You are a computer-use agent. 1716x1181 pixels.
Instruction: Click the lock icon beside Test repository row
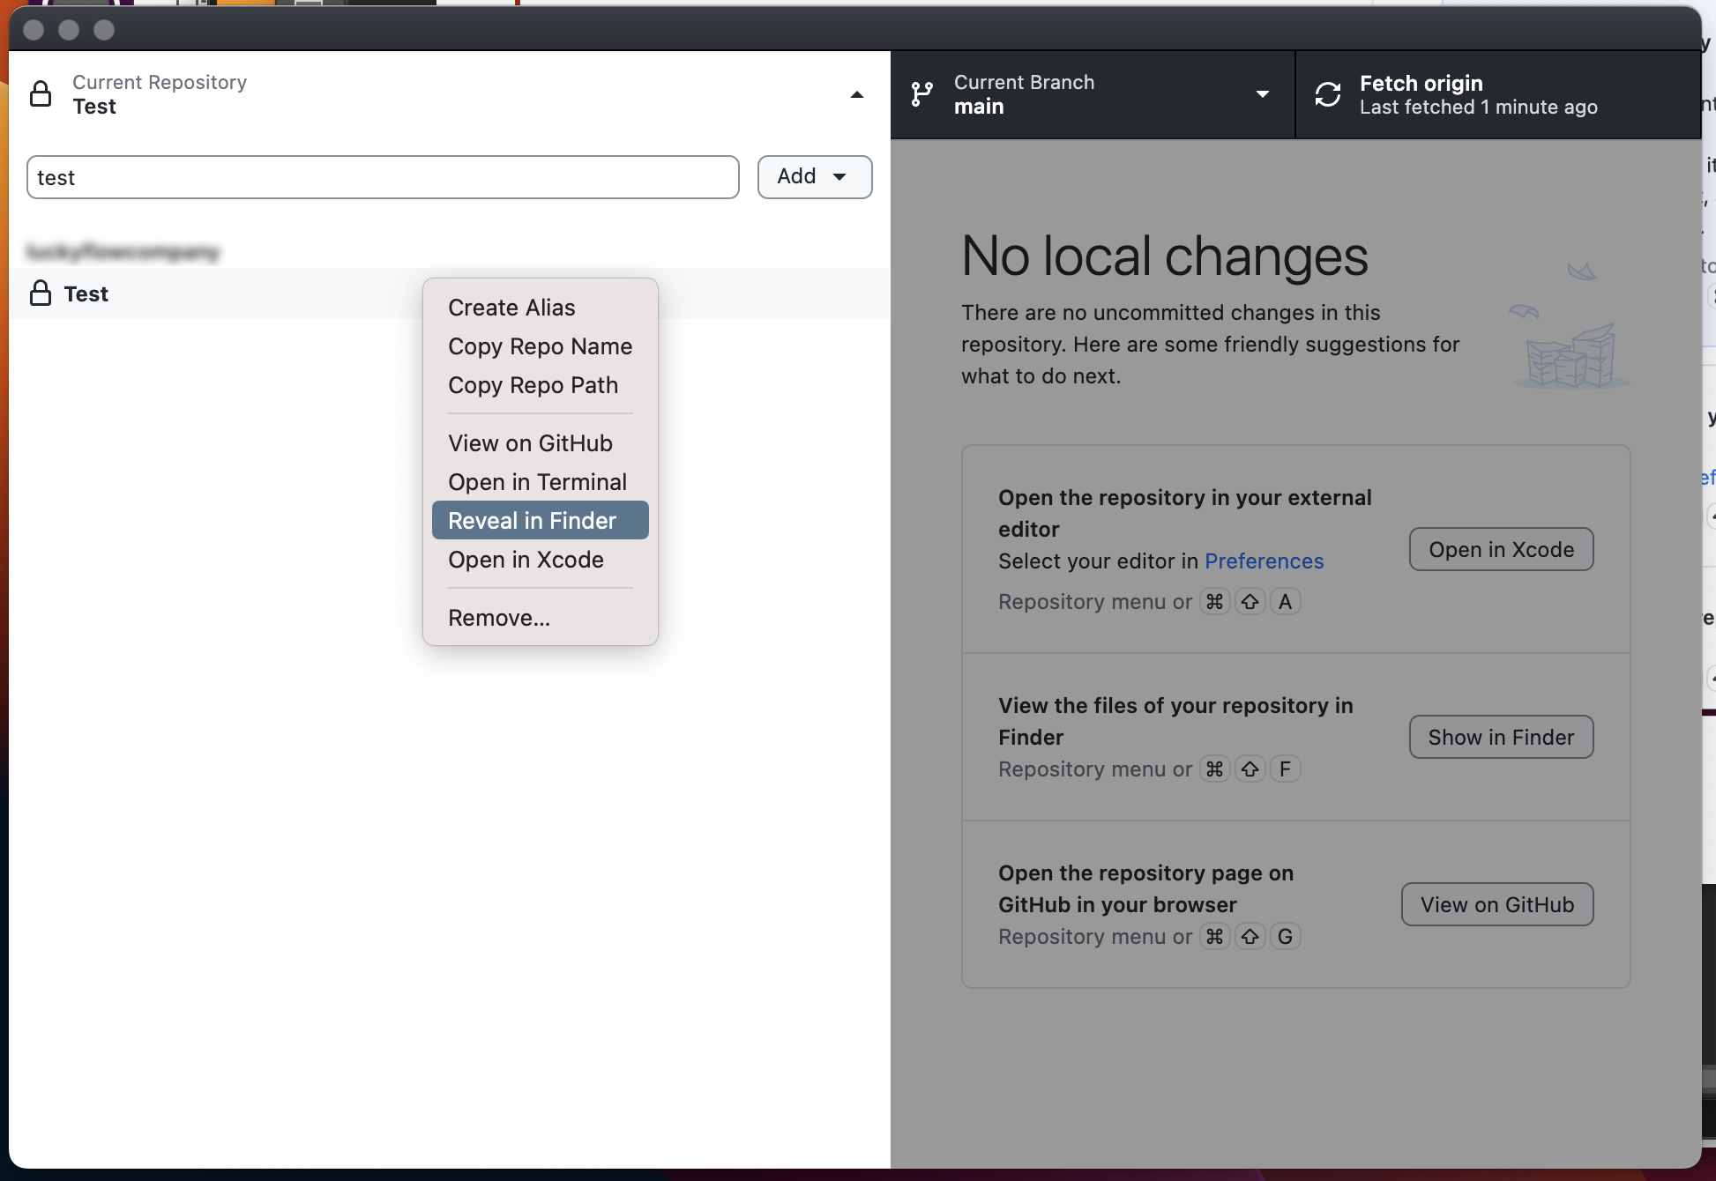[41, 293]
